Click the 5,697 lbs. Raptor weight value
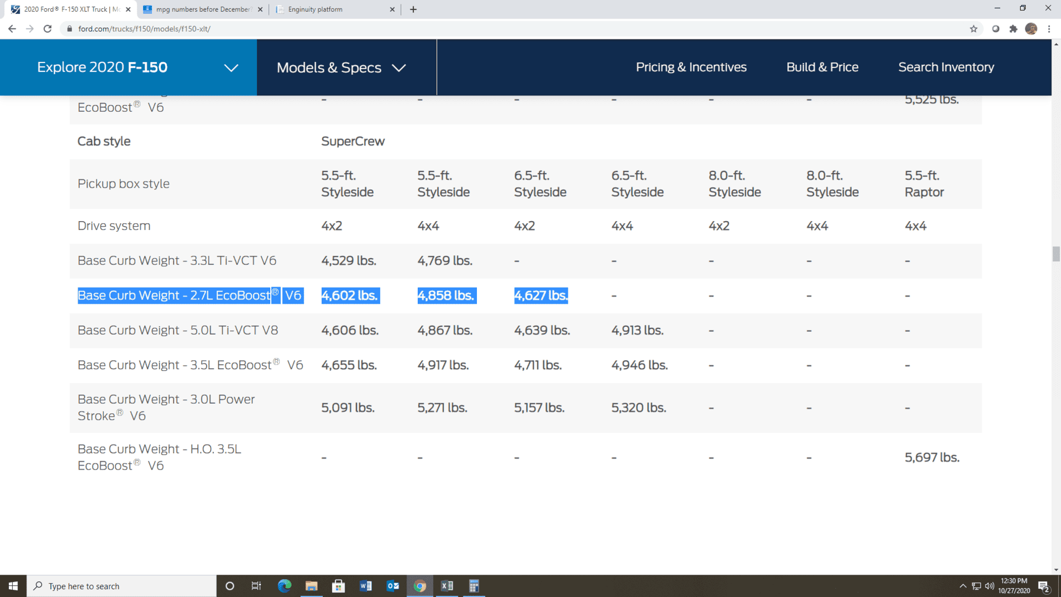This screenshot has width=1061, height=597. point(932,457)
